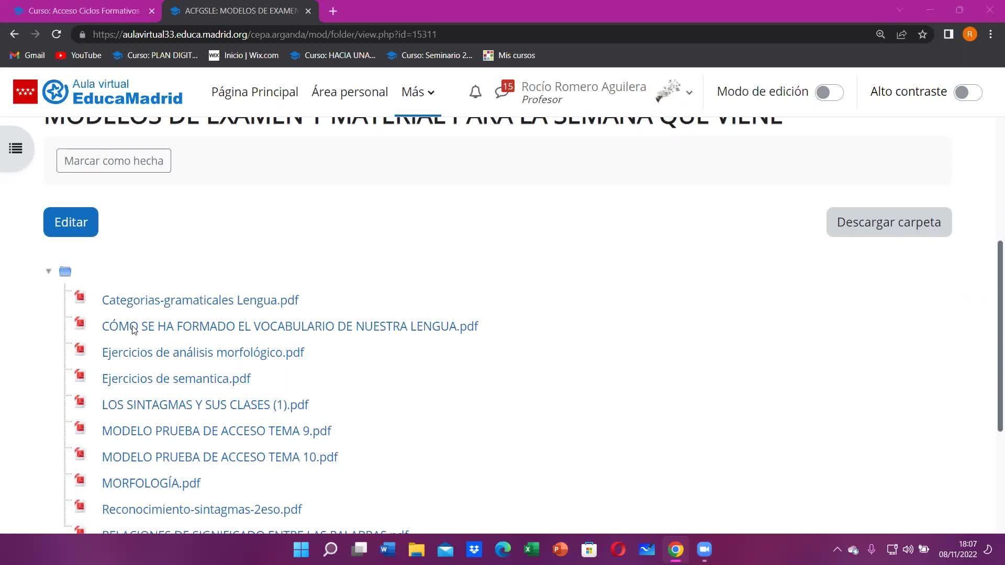This screenshot has height=565, width=1005.
Task: Turn on Alto contraste switch
Action: [x=967, y=93]
